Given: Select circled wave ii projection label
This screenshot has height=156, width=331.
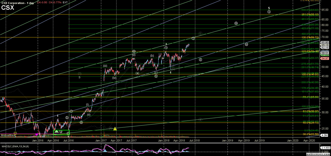Looking at the screenshot, I should click(200, 60).
